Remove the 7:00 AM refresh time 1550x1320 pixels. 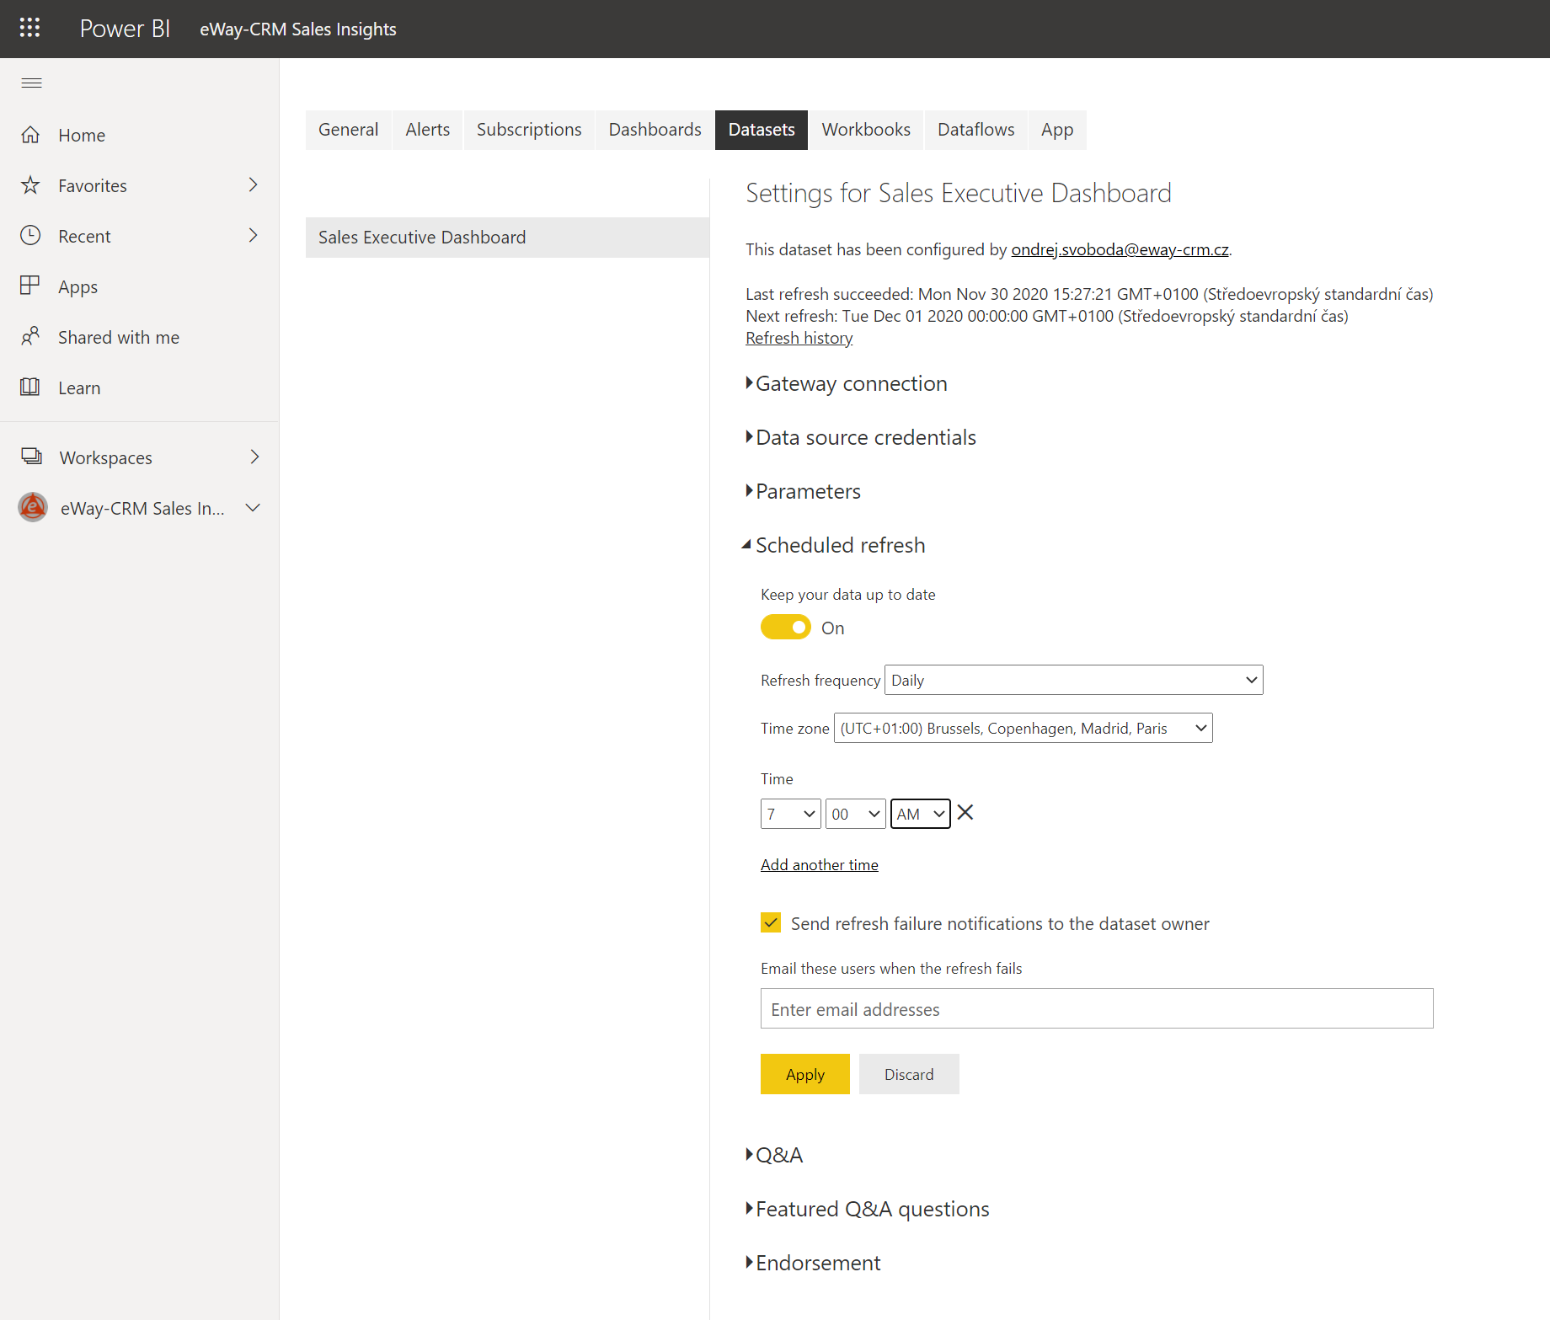[x=965, y=813]
